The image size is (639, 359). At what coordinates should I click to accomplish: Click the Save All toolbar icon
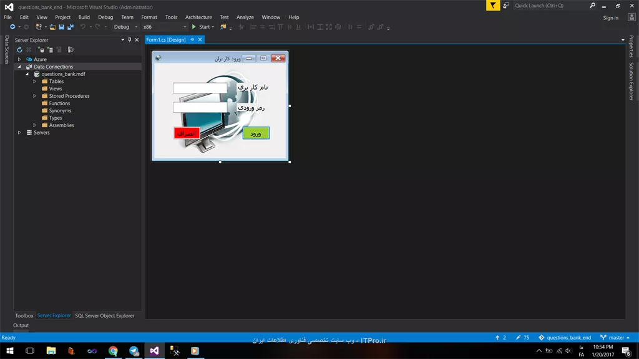[71, 27]
